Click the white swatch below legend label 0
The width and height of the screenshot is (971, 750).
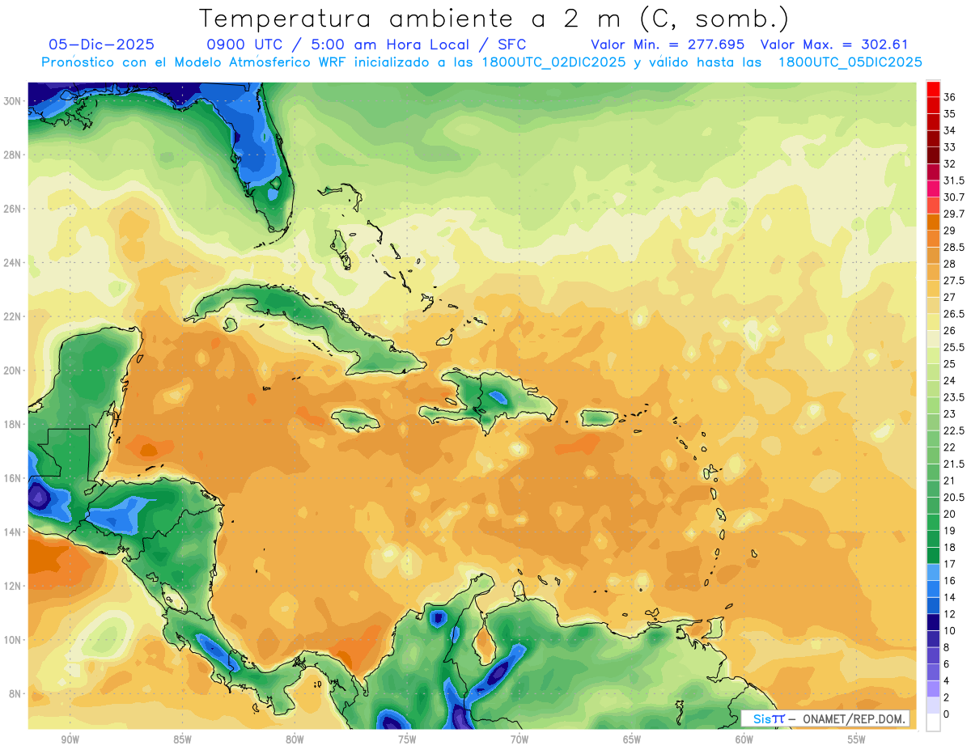933,722
